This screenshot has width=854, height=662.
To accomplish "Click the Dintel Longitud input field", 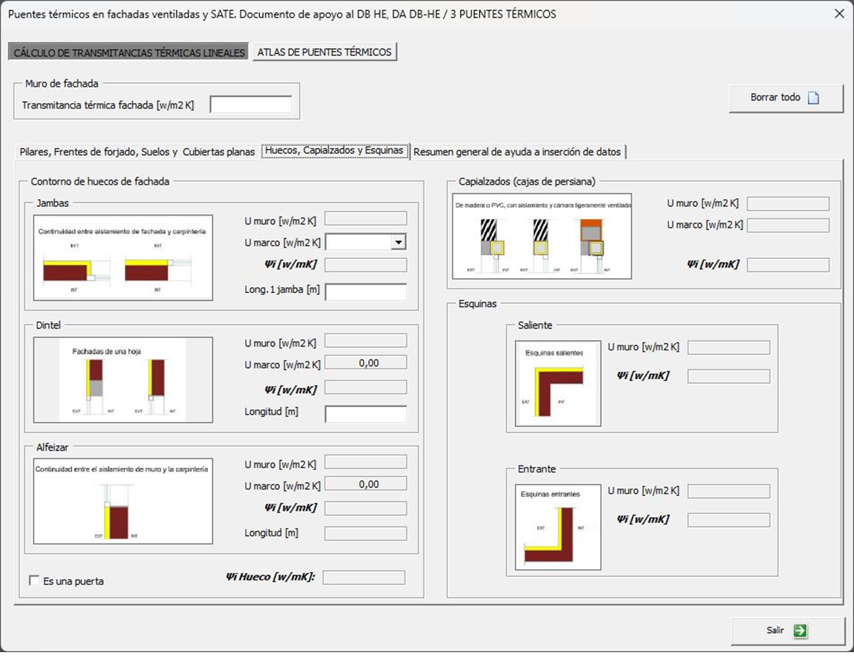I will (x=366, y=414).
